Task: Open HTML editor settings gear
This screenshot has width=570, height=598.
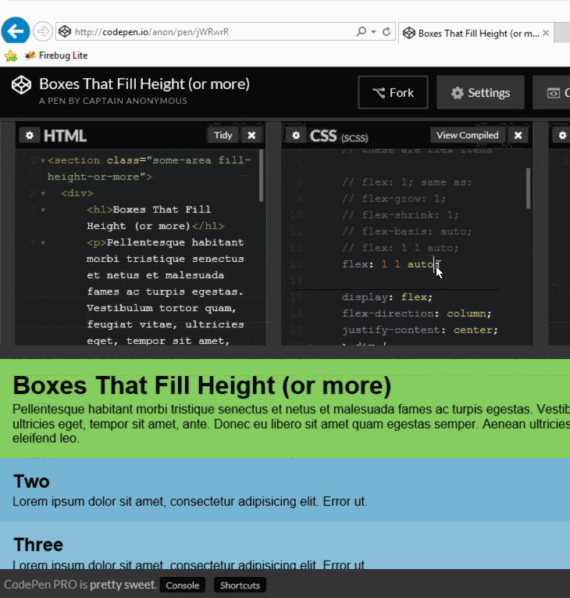Action: (x=30, y=135)
